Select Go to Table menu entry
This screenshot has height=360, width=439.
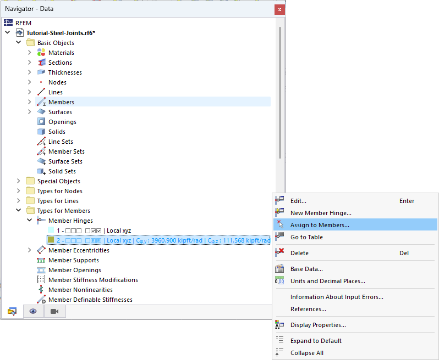tap(355, 237)
